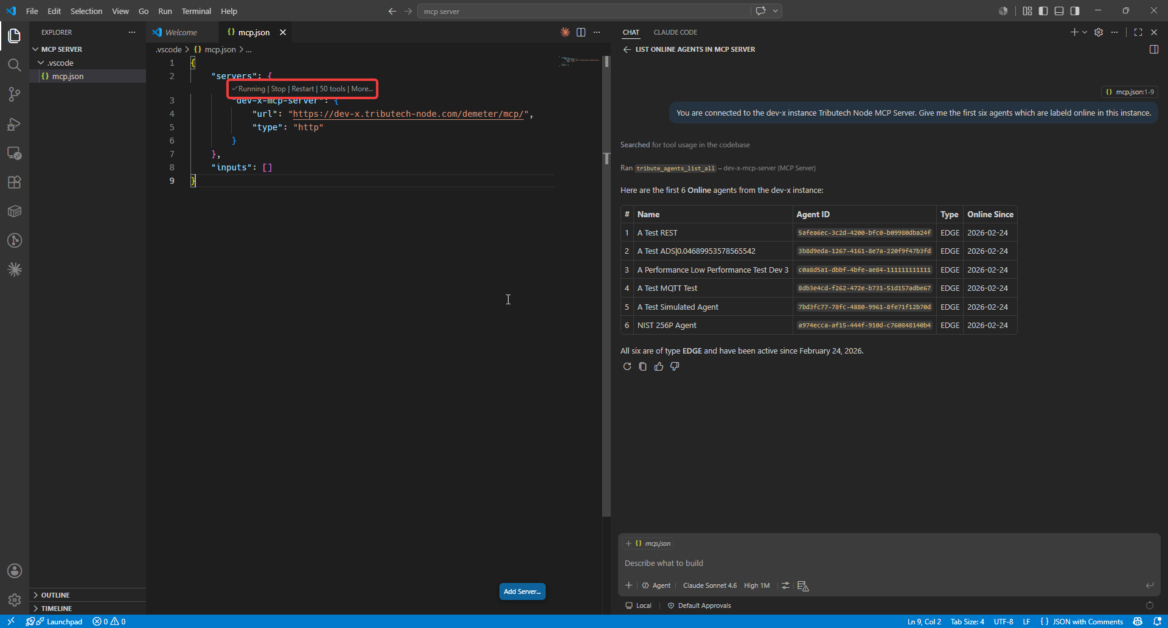The height and width of the screenshot is (628, 1168).
Task: Toggle Primary Side Bar visibility
Action: (1043, 11)
